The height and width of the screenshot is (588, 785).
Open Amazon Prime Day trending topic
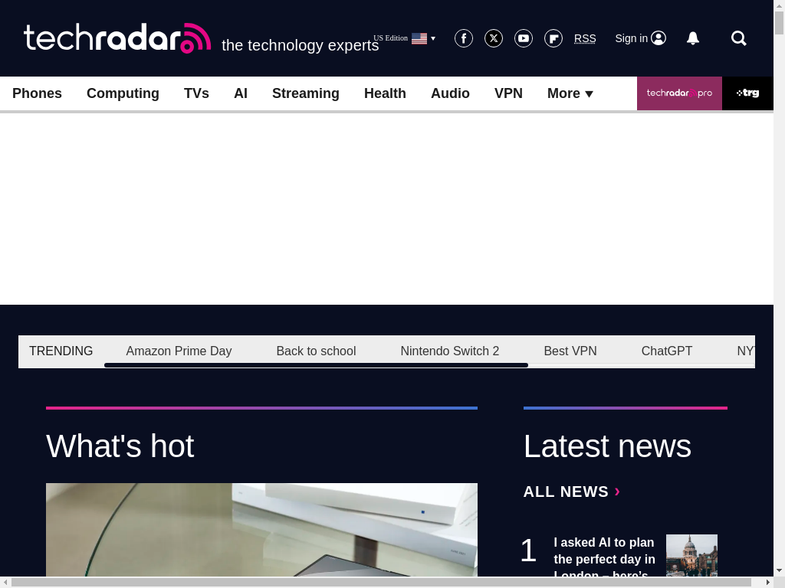coord(179,351)
